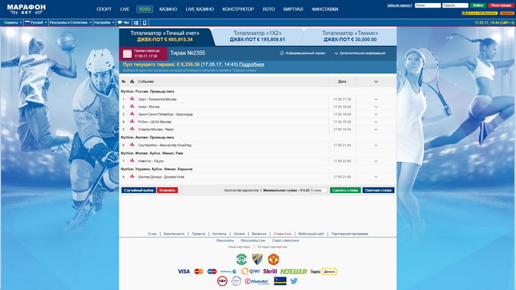Open statistics icon for Зенит - Краснодар
This screenshot has width=516, height=290.
coord(132,114)
